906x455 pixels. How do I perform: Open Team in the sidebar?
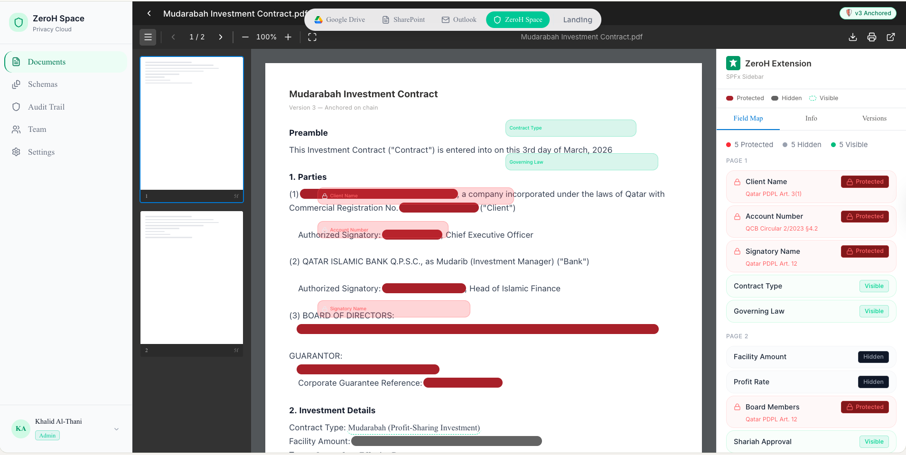66,130
